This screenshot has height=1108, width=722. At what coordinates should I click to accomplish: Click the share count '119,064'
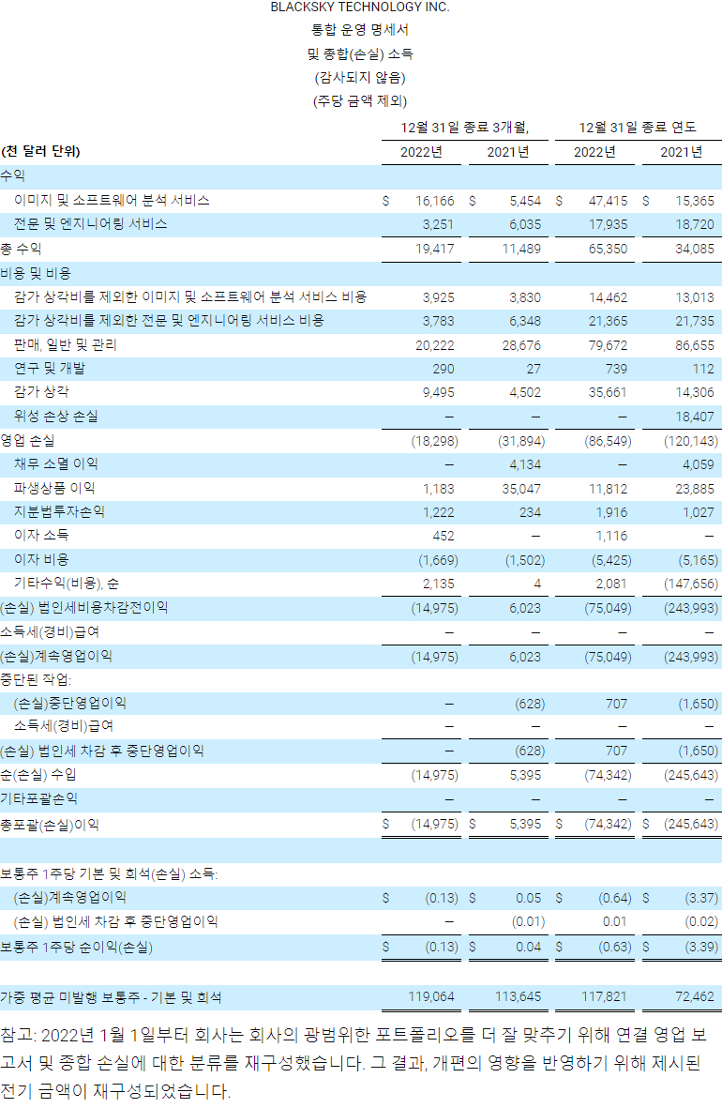[x=431, y=996]
